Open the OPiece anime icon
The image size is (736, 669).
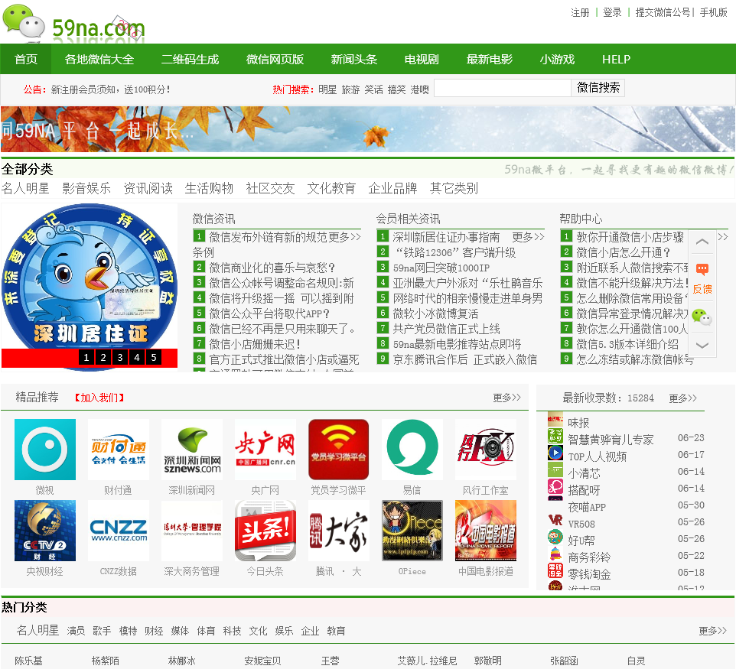coord(412,531)
